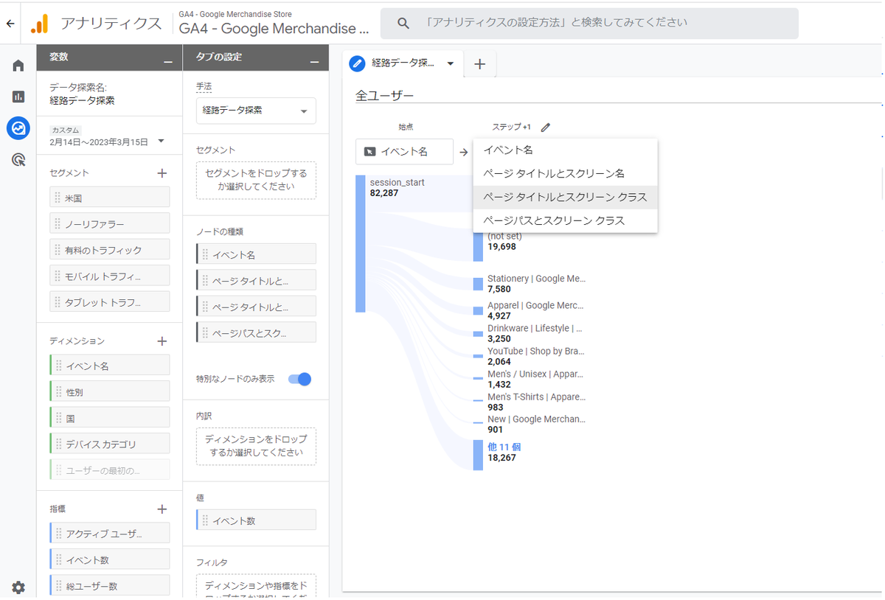Switch to the 経路データ探 tab
The height and width of the screenshot is (600, 885).
(403, 63)
